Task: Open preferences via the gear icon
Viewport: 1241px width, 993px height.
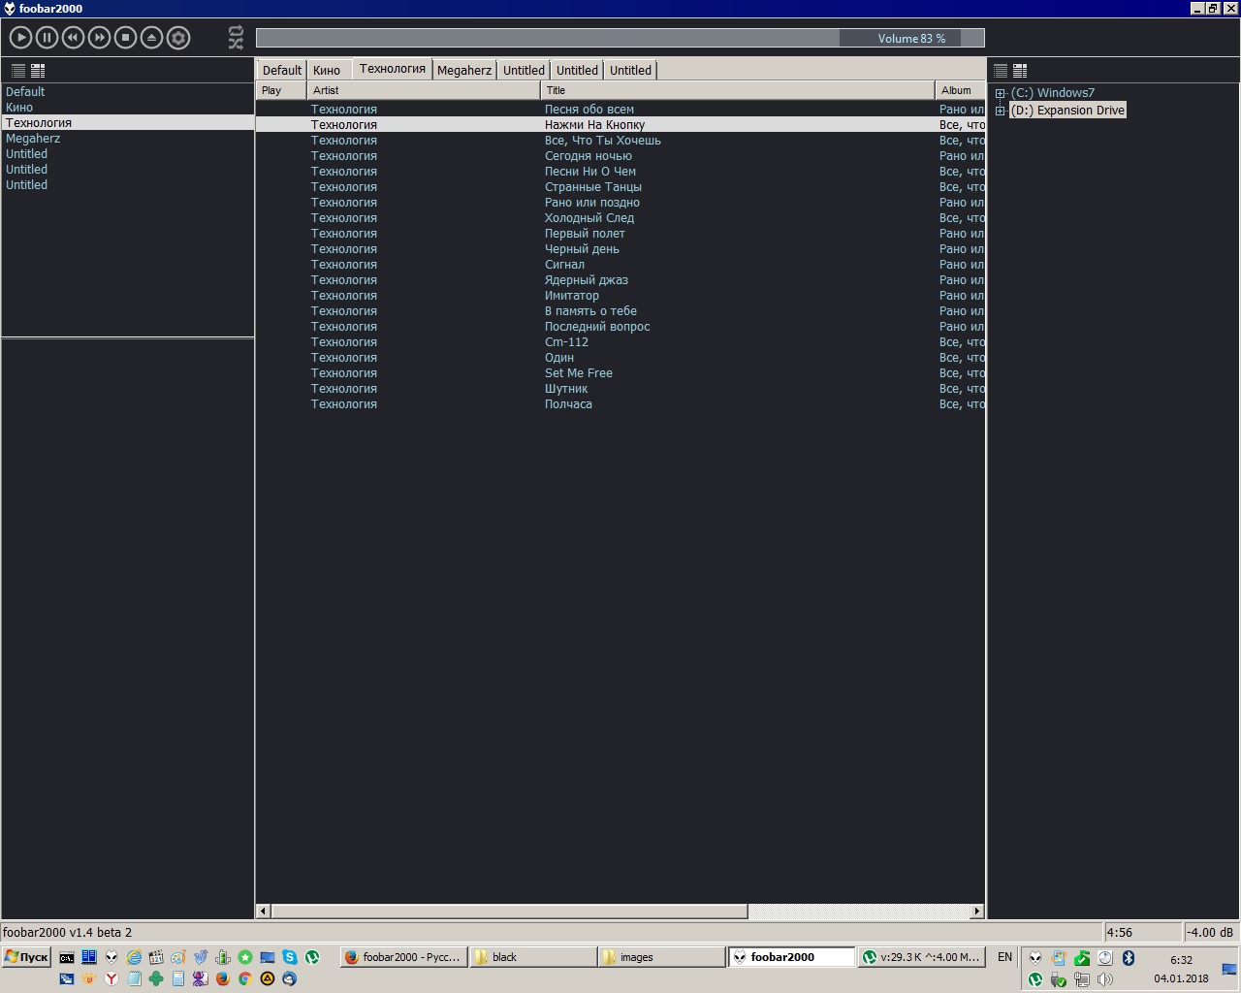Action: (178, 38)
